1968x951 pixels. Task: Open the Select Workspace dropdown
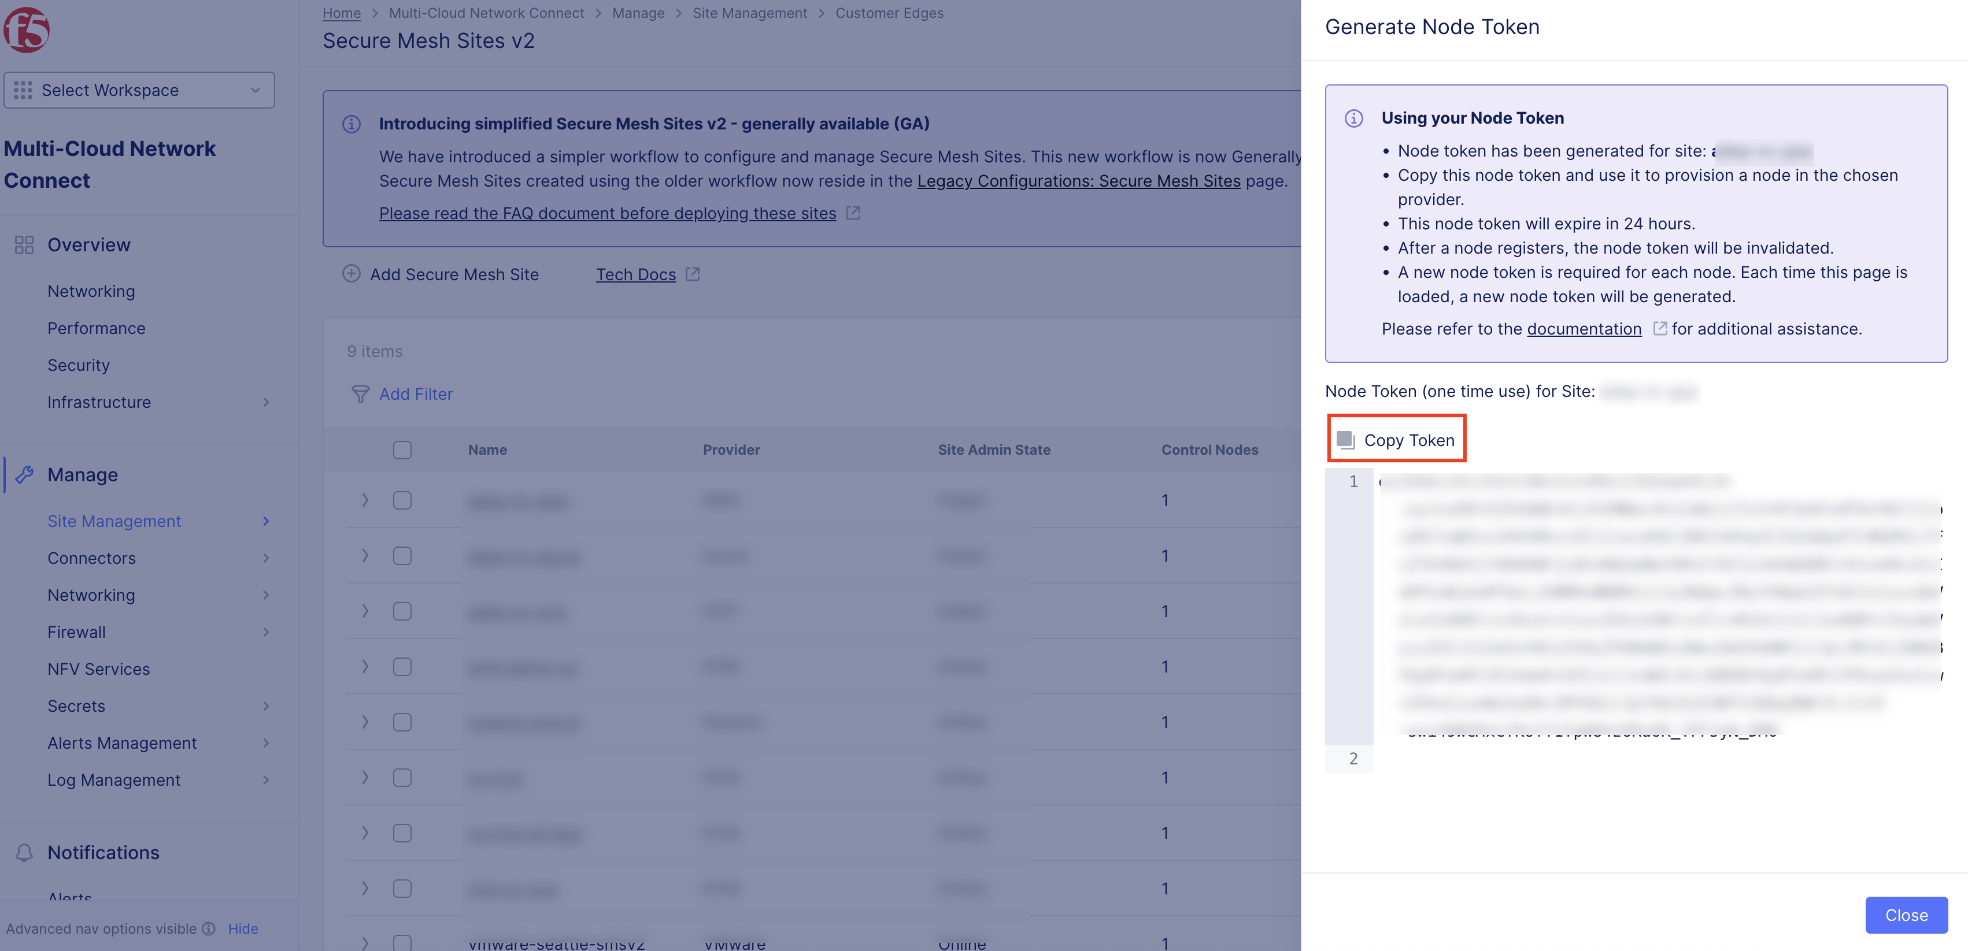(139, 90)
